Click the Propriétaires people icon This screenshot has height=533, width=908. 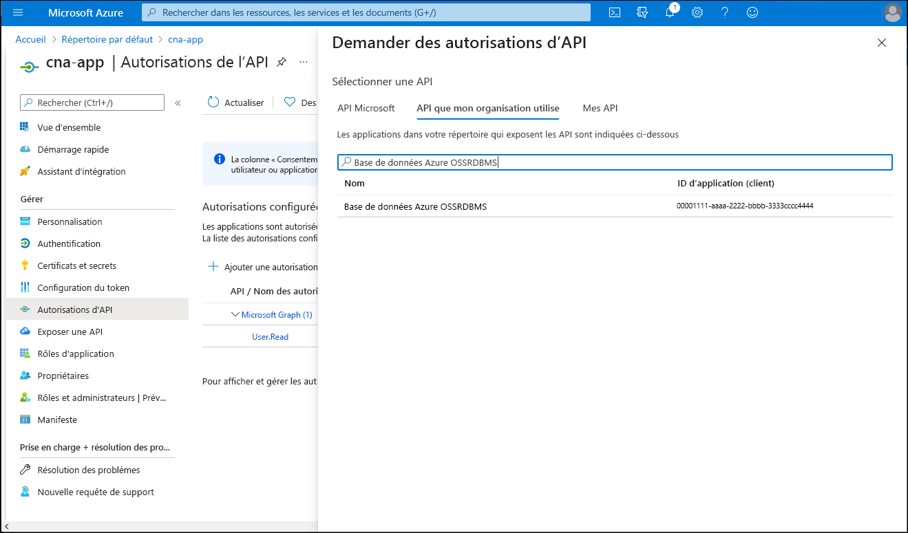click(x=25, y=376)
